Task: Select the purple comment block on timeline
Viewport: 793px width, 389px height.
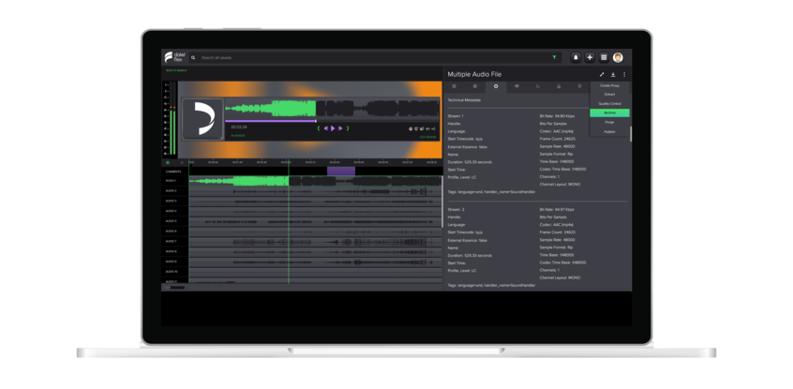Action: click(341, 171)
